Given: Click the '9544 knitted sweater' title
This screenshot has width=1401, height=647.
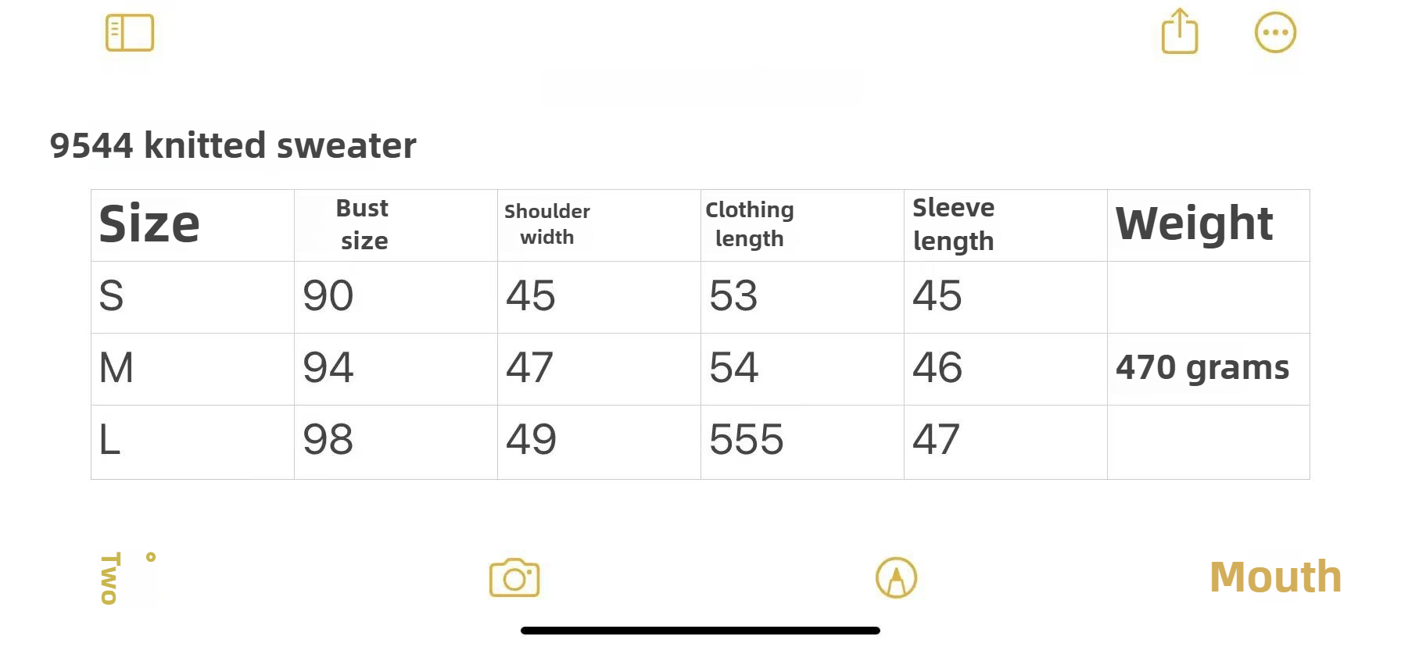Looking at the screenshot, I should coord(233,145).
